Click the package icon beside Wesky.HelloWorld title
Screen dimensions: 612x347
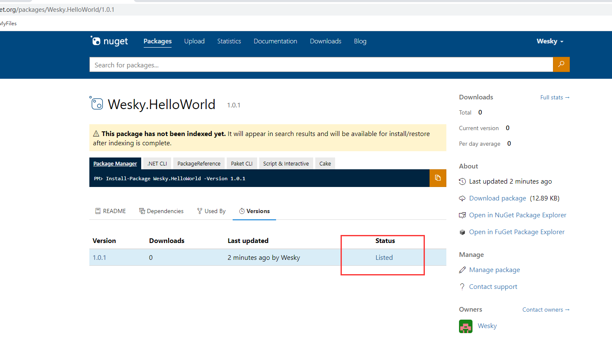97,103
